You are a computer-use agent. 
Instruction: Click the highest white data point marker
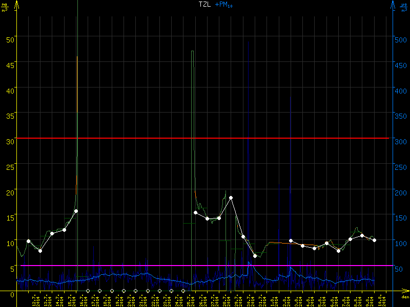(x=231, y=198)
